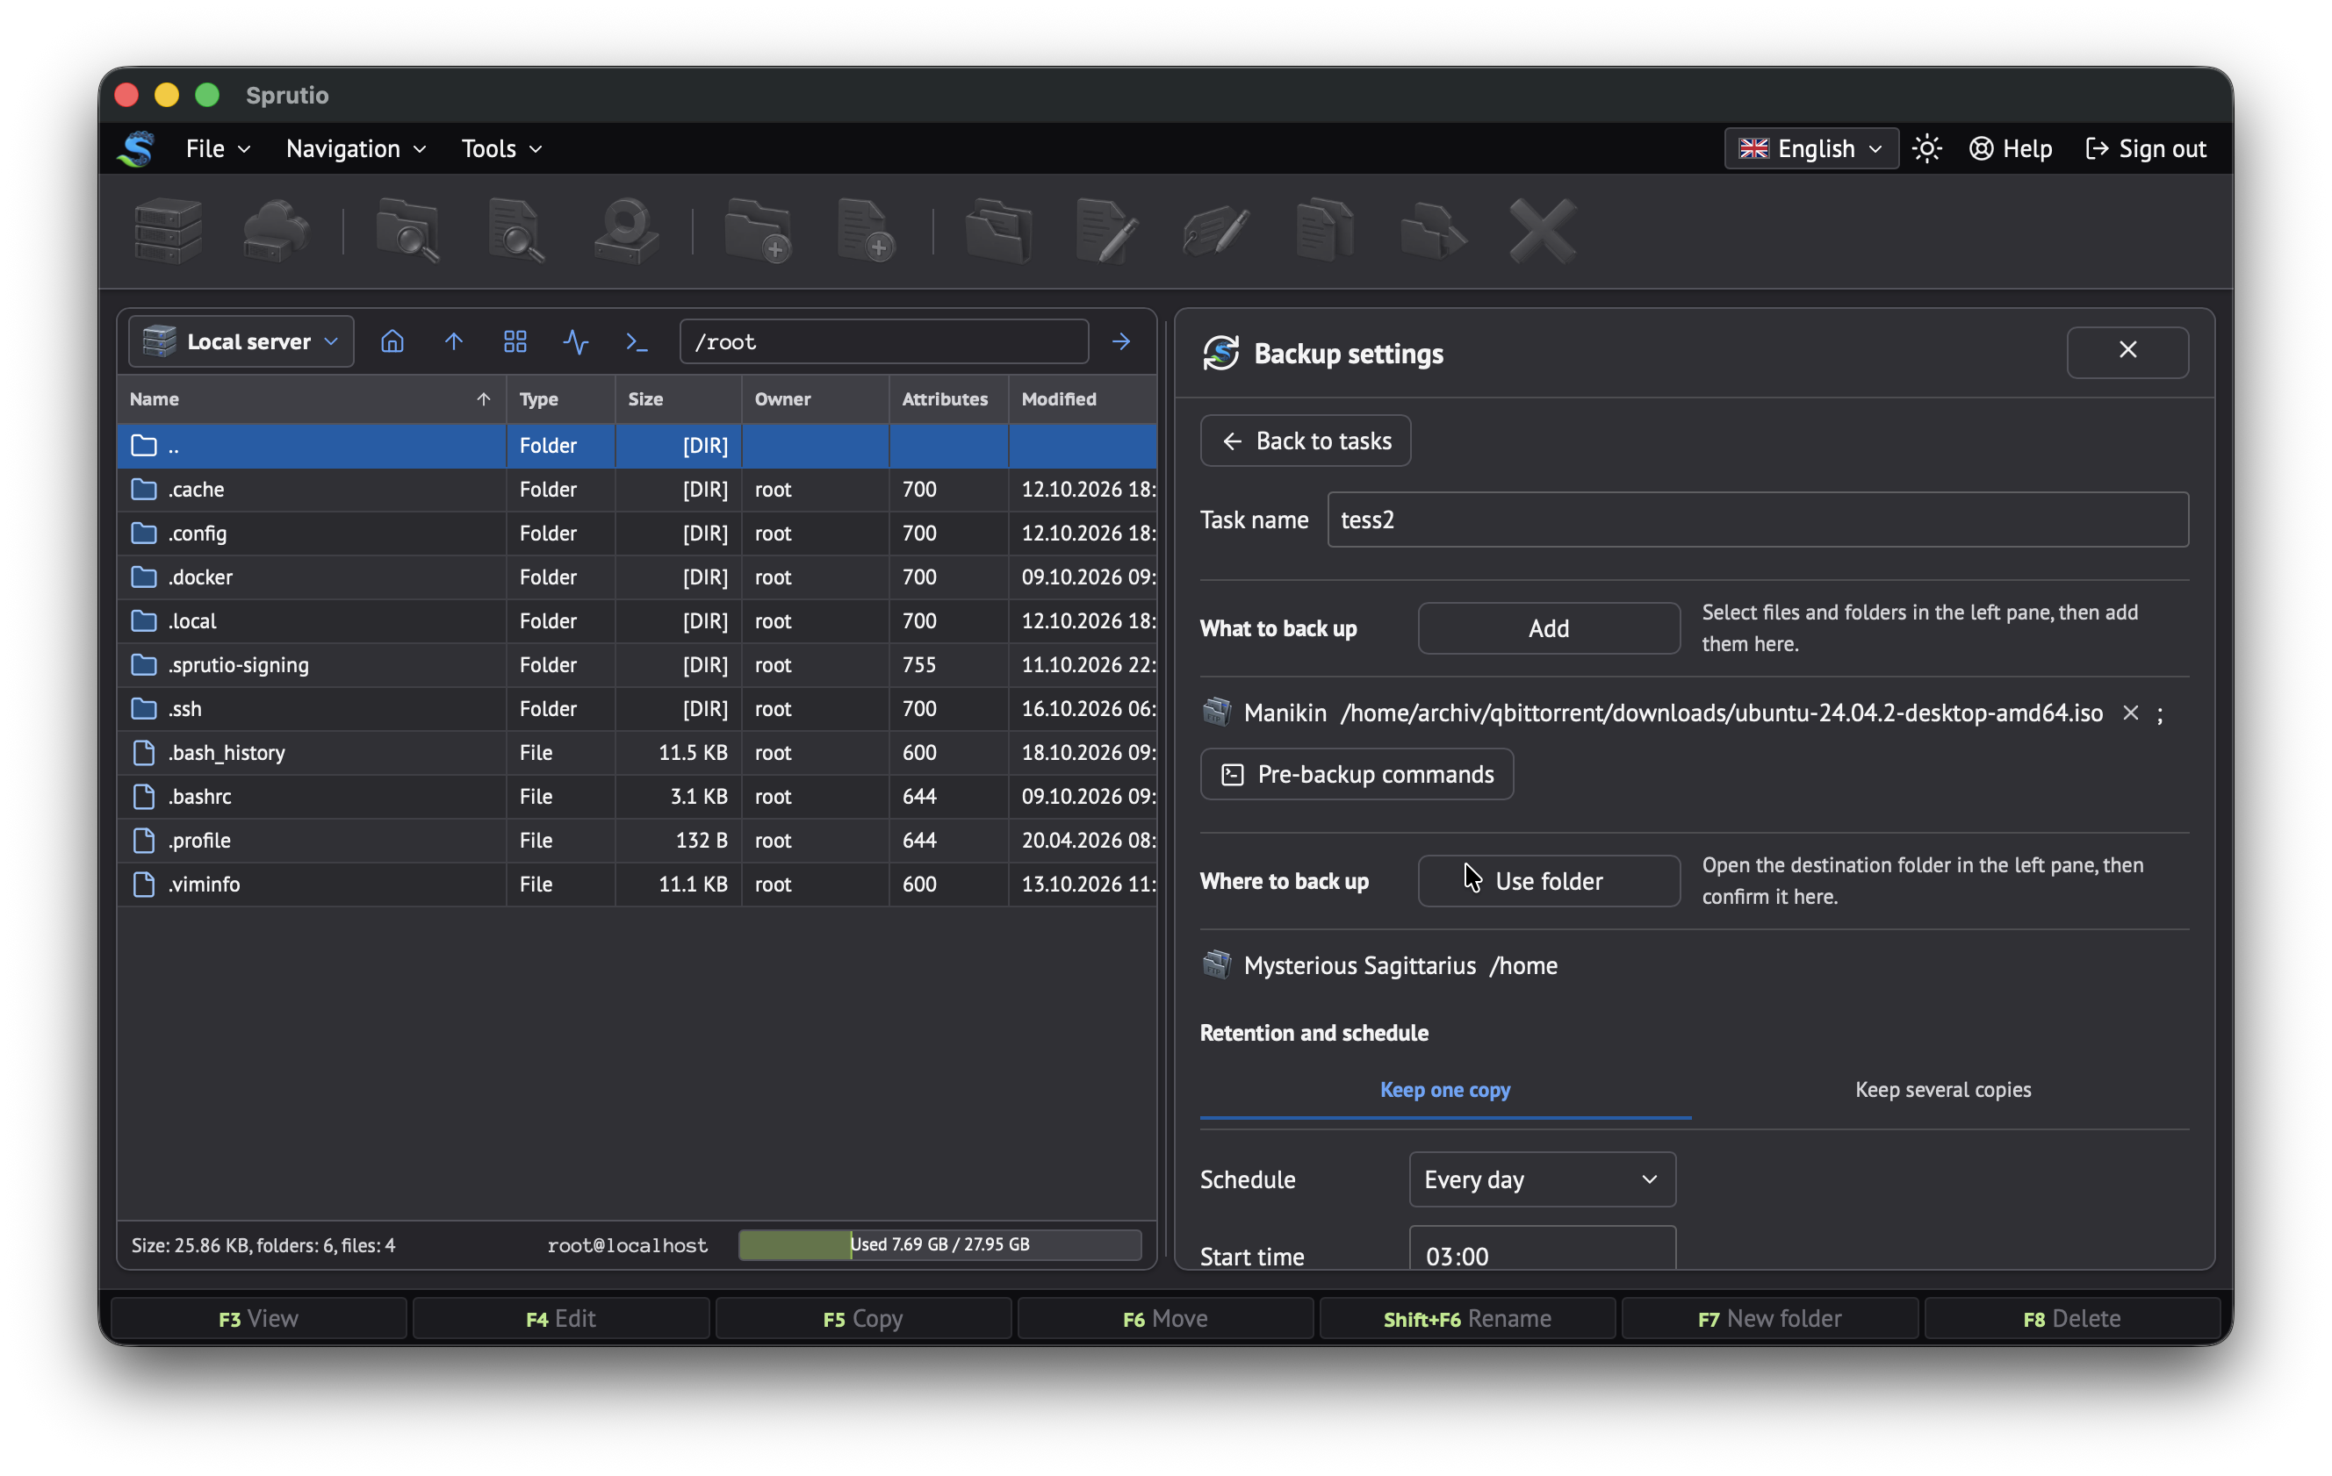
Task: Click the disk usage bar in the status line
Action: coord(939,1244)
